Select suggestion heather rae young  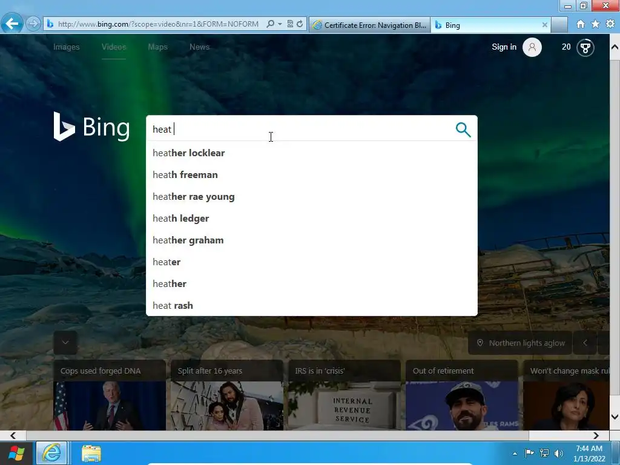(x=312, y=197)
